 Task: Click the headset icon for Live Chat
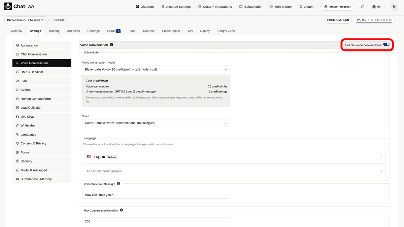(x=17, y=117)
